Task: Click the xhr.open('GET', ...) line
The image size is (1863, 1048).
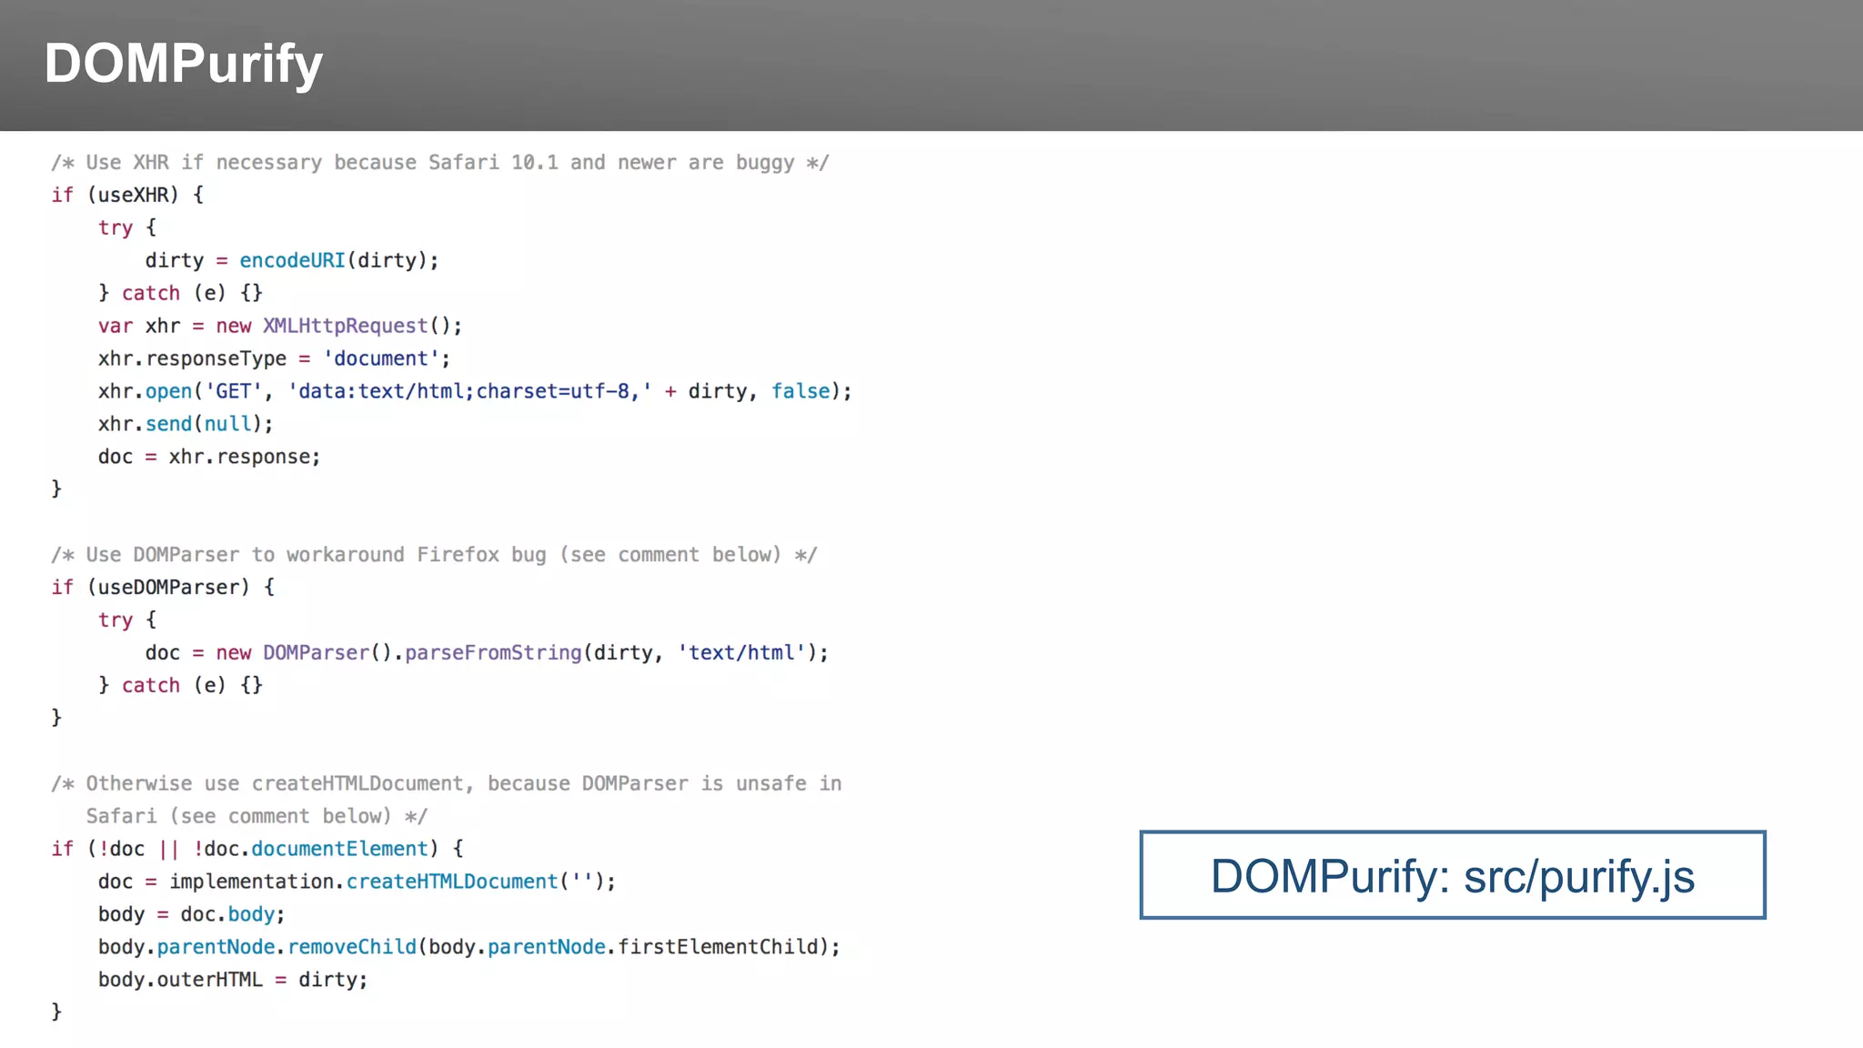Action: pos(475,391)
